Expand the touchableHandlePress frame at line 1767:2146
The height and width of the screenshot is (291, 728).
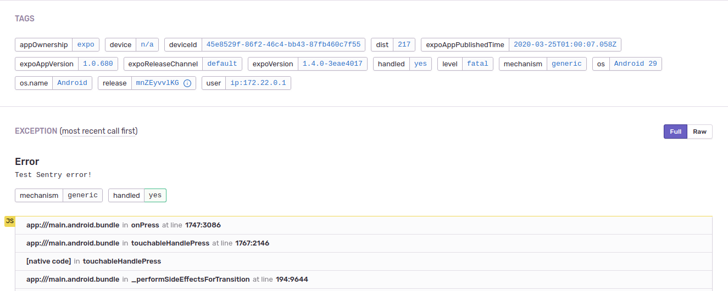click(363, 243)
